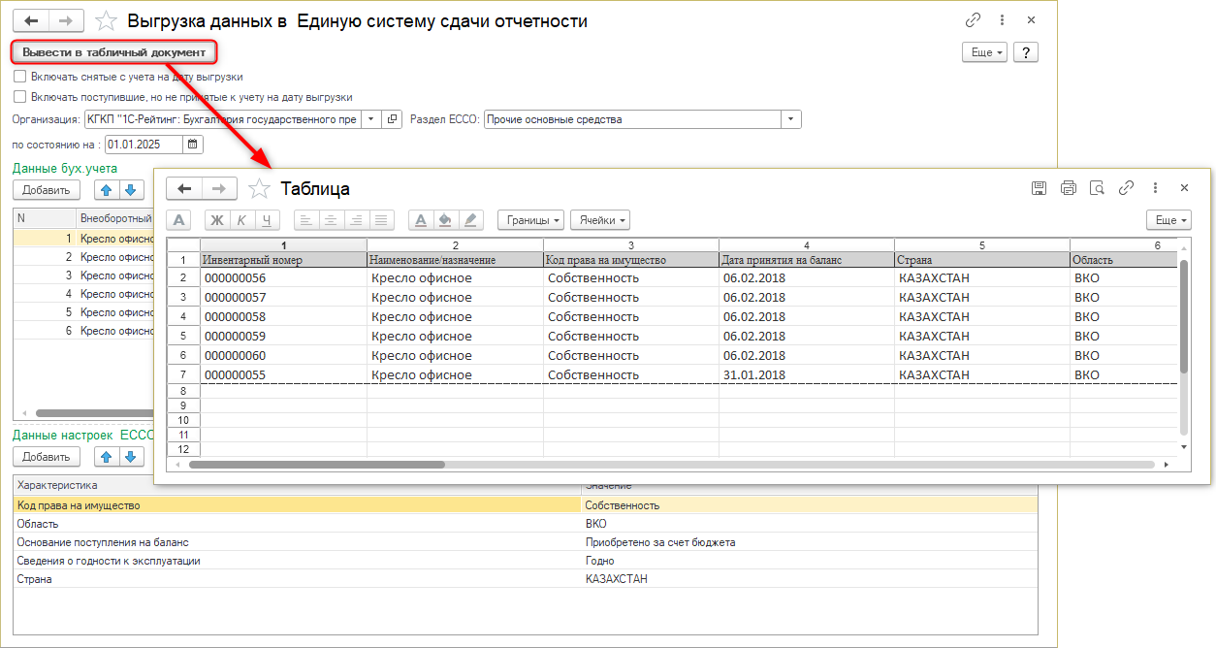
Task: Select column 3 header in the Таблица spreadsheet
Action: point(630,245)
